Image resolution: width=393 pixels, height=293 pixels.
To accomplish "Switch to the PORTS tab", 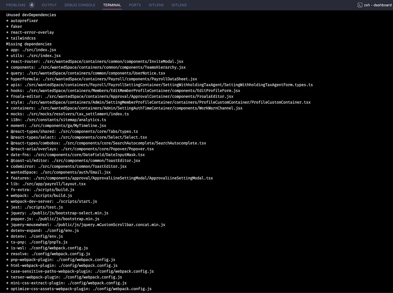I will pos(135,5).
